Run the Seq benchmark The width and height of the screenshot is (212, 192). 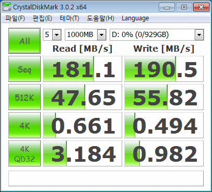point(25,69)
